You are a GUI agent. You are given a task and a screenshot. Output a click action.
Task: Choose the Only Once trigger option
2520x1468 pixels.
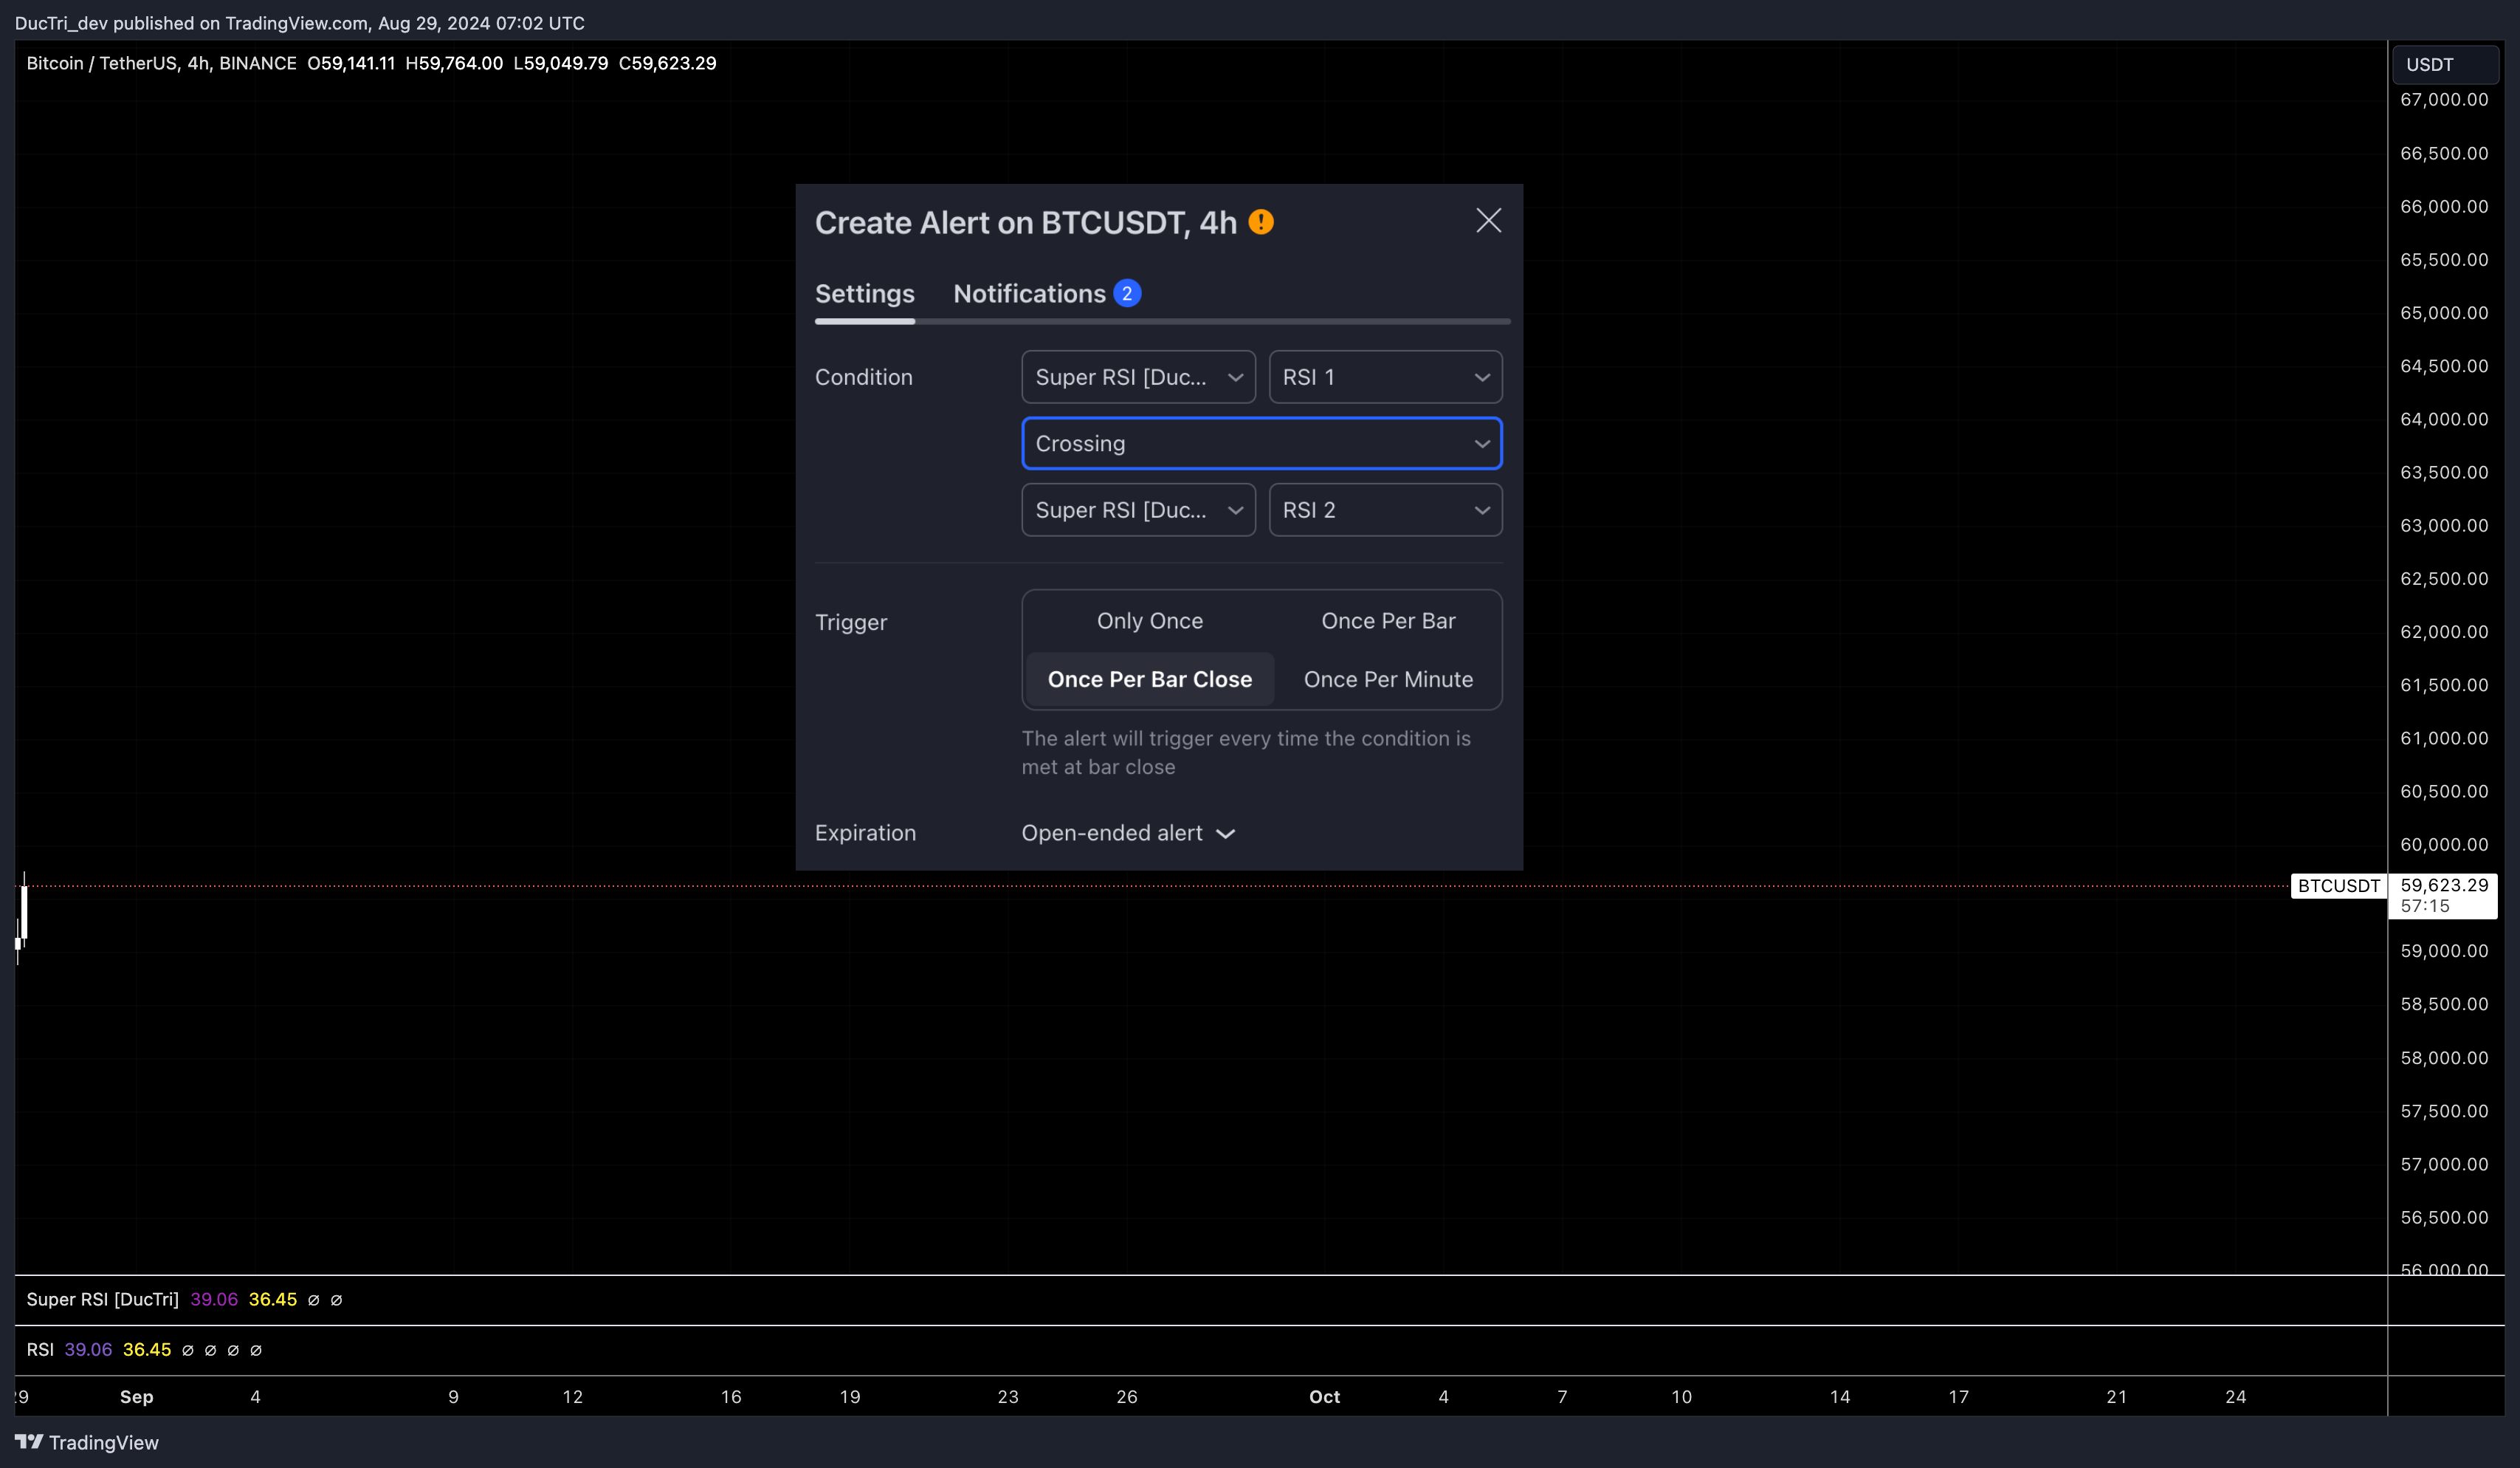click(1150, 620)
